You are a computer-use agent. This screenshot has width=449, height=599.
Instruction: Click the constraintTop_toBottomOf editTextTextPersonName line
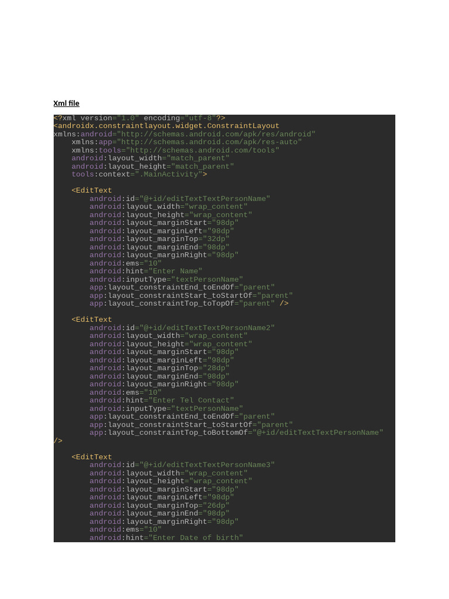236,432
